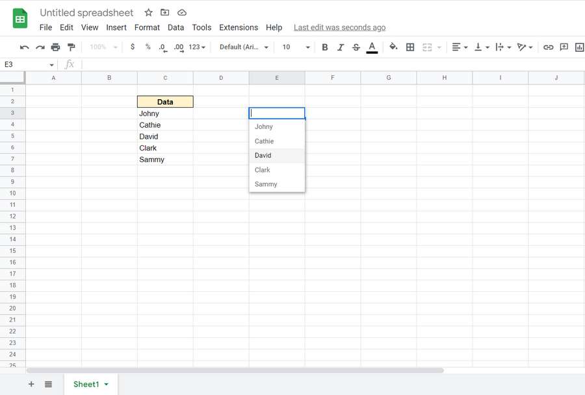Choose Clark from the dropdown list

pyautogui.click(x=277, y=170)
